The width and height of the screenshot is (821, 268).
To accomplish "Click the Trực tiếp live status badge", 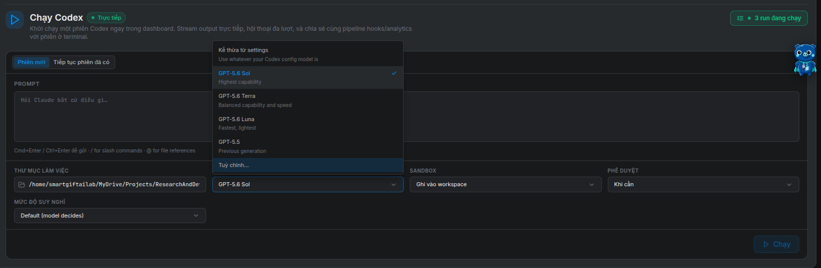I will pyautogui.click(x=106, y=18).
